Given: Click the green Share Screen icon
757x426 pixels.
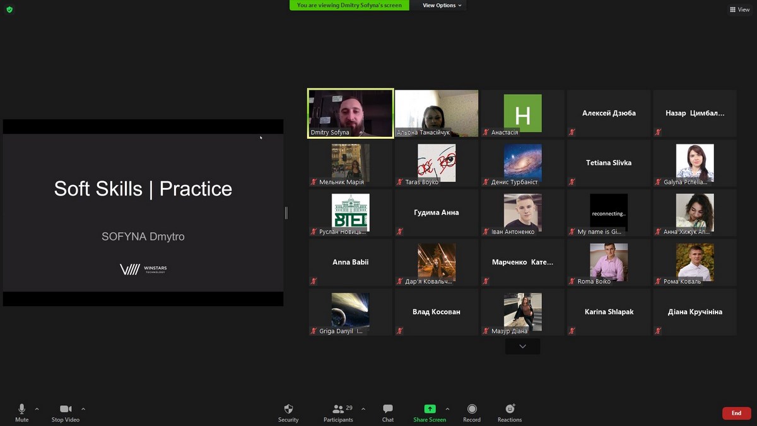Looking at the screenshot, I should click(430, 409).
